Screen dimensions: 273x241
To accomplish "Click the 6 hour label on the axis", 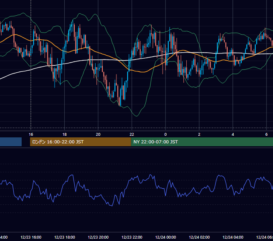I will coord(267,135).
